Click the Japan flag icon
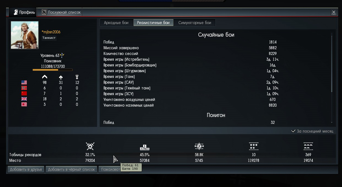The width and height of the screenshot is (342, 187). [x=24, y=104]
